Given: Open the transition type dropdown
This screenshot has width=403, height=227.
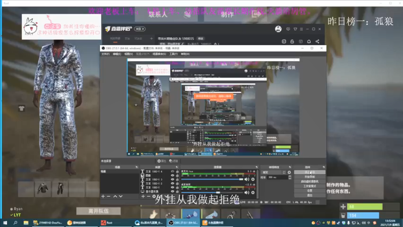Looking at the screenshot, I should (274, 172).
